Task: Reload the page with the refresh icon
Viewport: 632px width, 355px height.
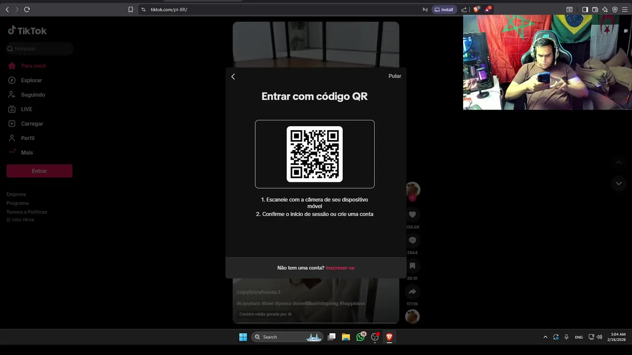Action: point(27,9)
